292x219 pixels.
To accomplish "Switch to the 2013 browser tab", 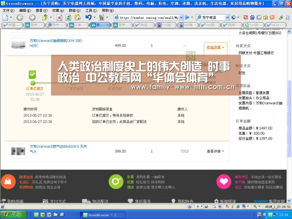I will (x=275, y=25).
